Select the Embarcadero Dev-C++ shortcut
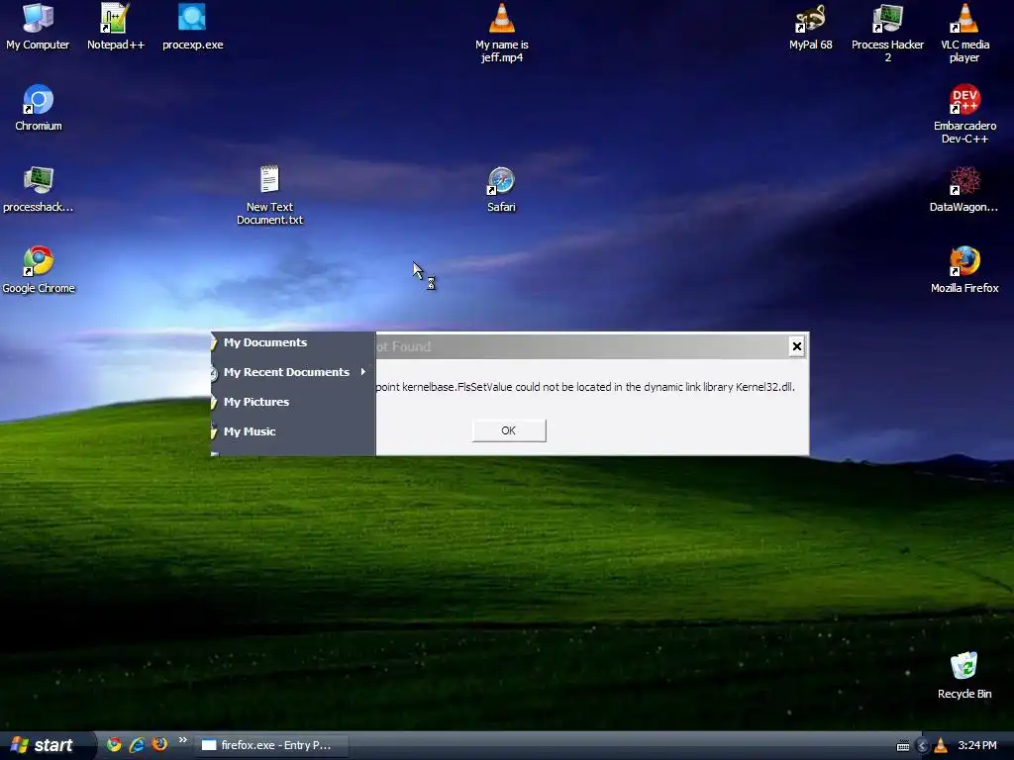 pyautogui.click(x=964, y=115)
